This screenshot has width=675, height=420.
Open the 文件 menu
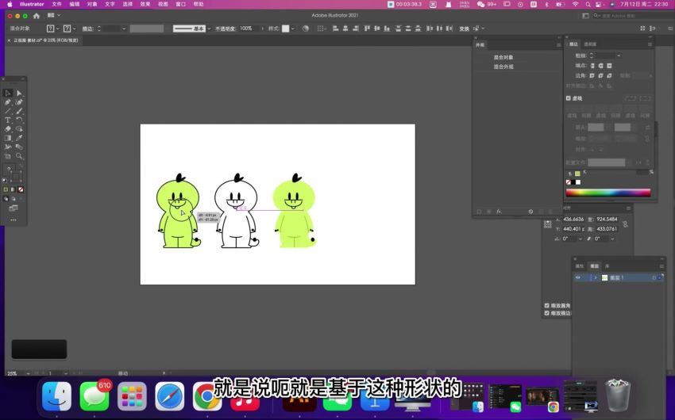[57, 4]
